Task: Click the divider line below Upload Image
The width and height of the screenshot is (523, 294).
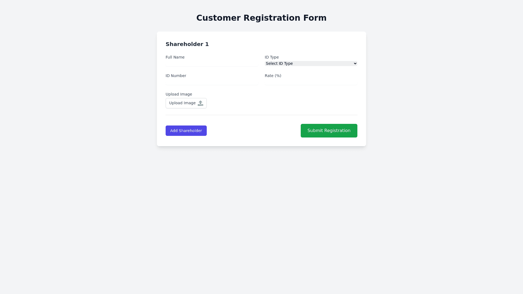Action: 261,115
